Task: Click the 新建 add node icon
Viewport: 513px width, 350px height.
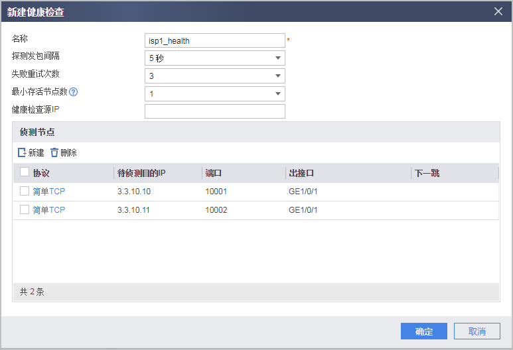Action: click(x=22, y=152)
